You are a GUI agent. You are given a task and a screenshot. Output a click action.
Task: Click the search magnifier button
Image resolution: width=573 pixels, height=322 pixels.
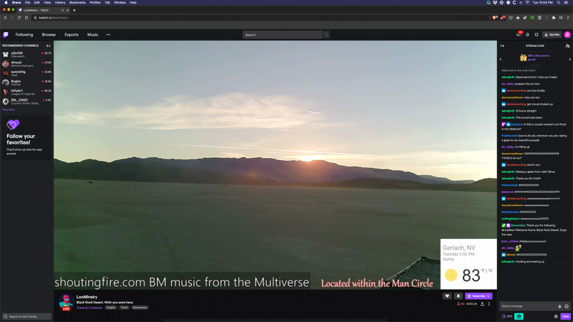tap(327, 35)
